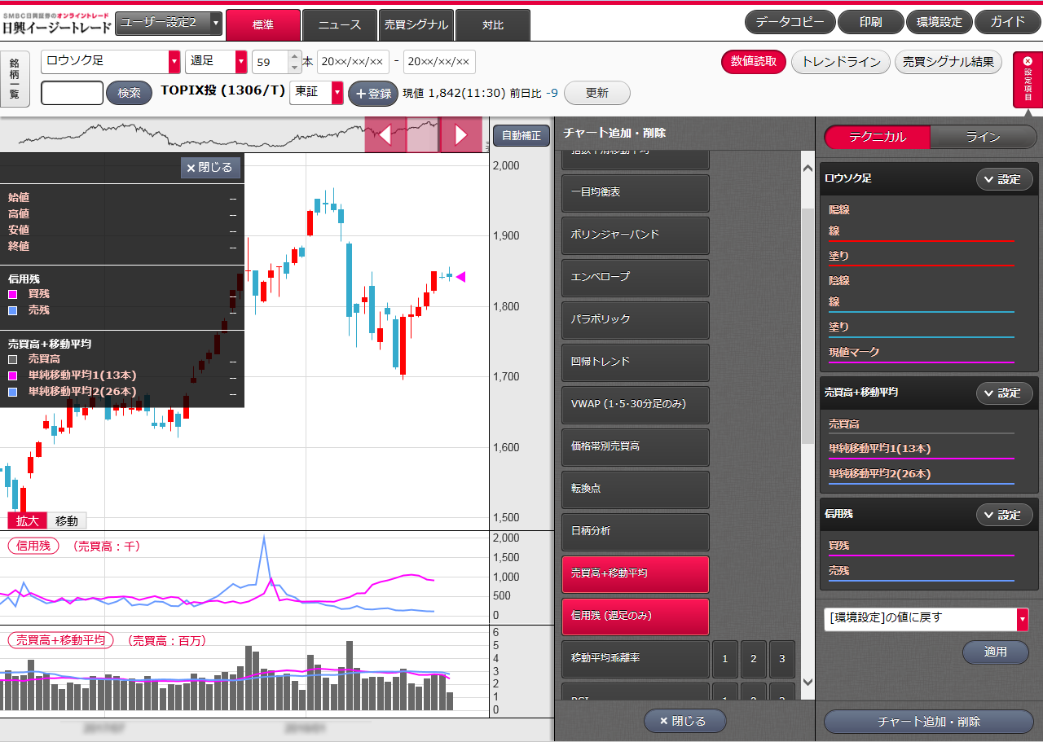Viewport: 1043px width, 742px height.
Task: Click the 銘柄一覧 stock list button
Action: (15, 79)
